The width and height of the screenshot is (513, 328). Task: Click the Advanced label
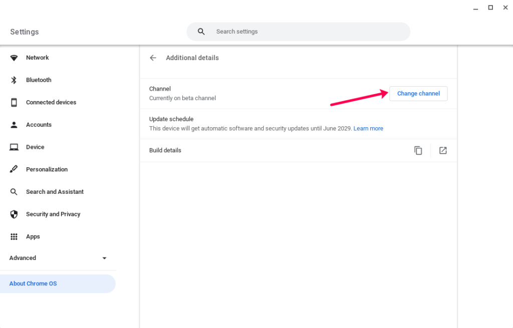(23, 258)
